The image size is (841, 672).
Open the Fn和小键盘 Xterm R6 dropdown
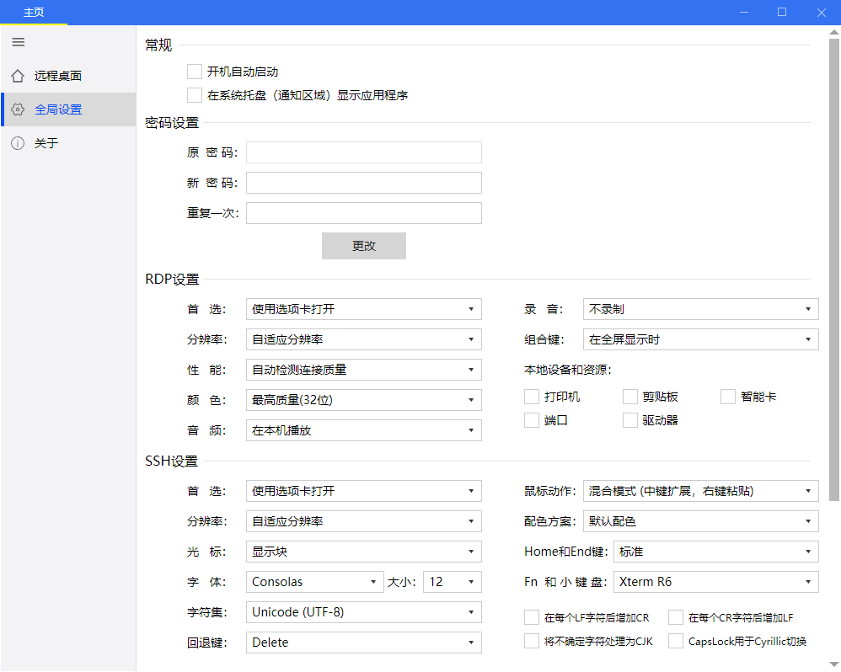pos(716,582)
